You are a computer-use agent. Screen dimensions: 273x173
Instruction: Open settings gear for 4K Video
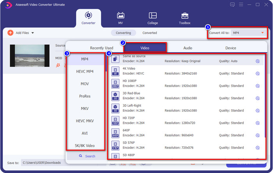[257, 73]
